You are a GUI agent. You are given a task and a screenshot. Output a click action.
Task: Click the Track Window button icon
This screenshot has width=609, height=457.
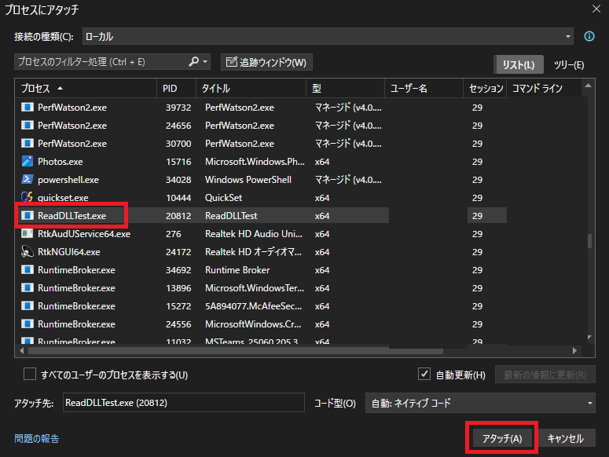click(x=231, y=62)
